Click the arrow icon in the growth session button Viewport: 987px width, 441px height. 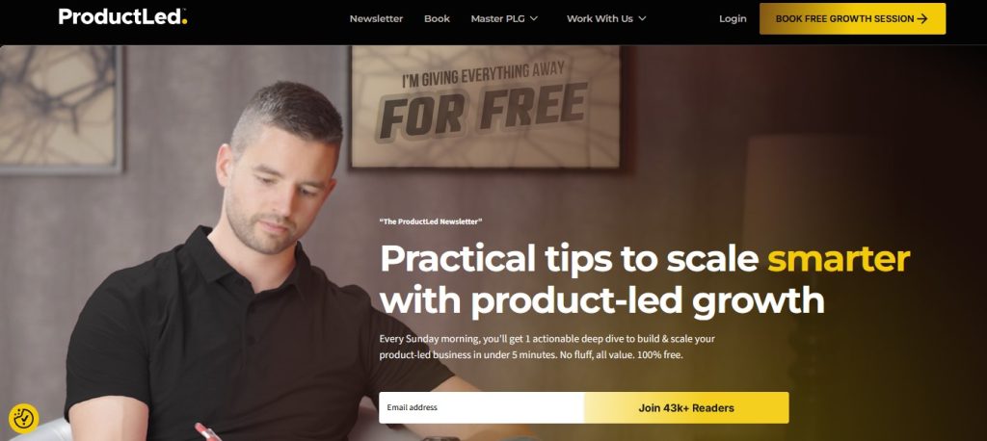point(922,19)
